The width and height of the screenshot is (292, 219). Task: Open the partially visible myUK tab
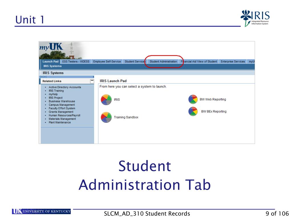[x=251, y=62]
